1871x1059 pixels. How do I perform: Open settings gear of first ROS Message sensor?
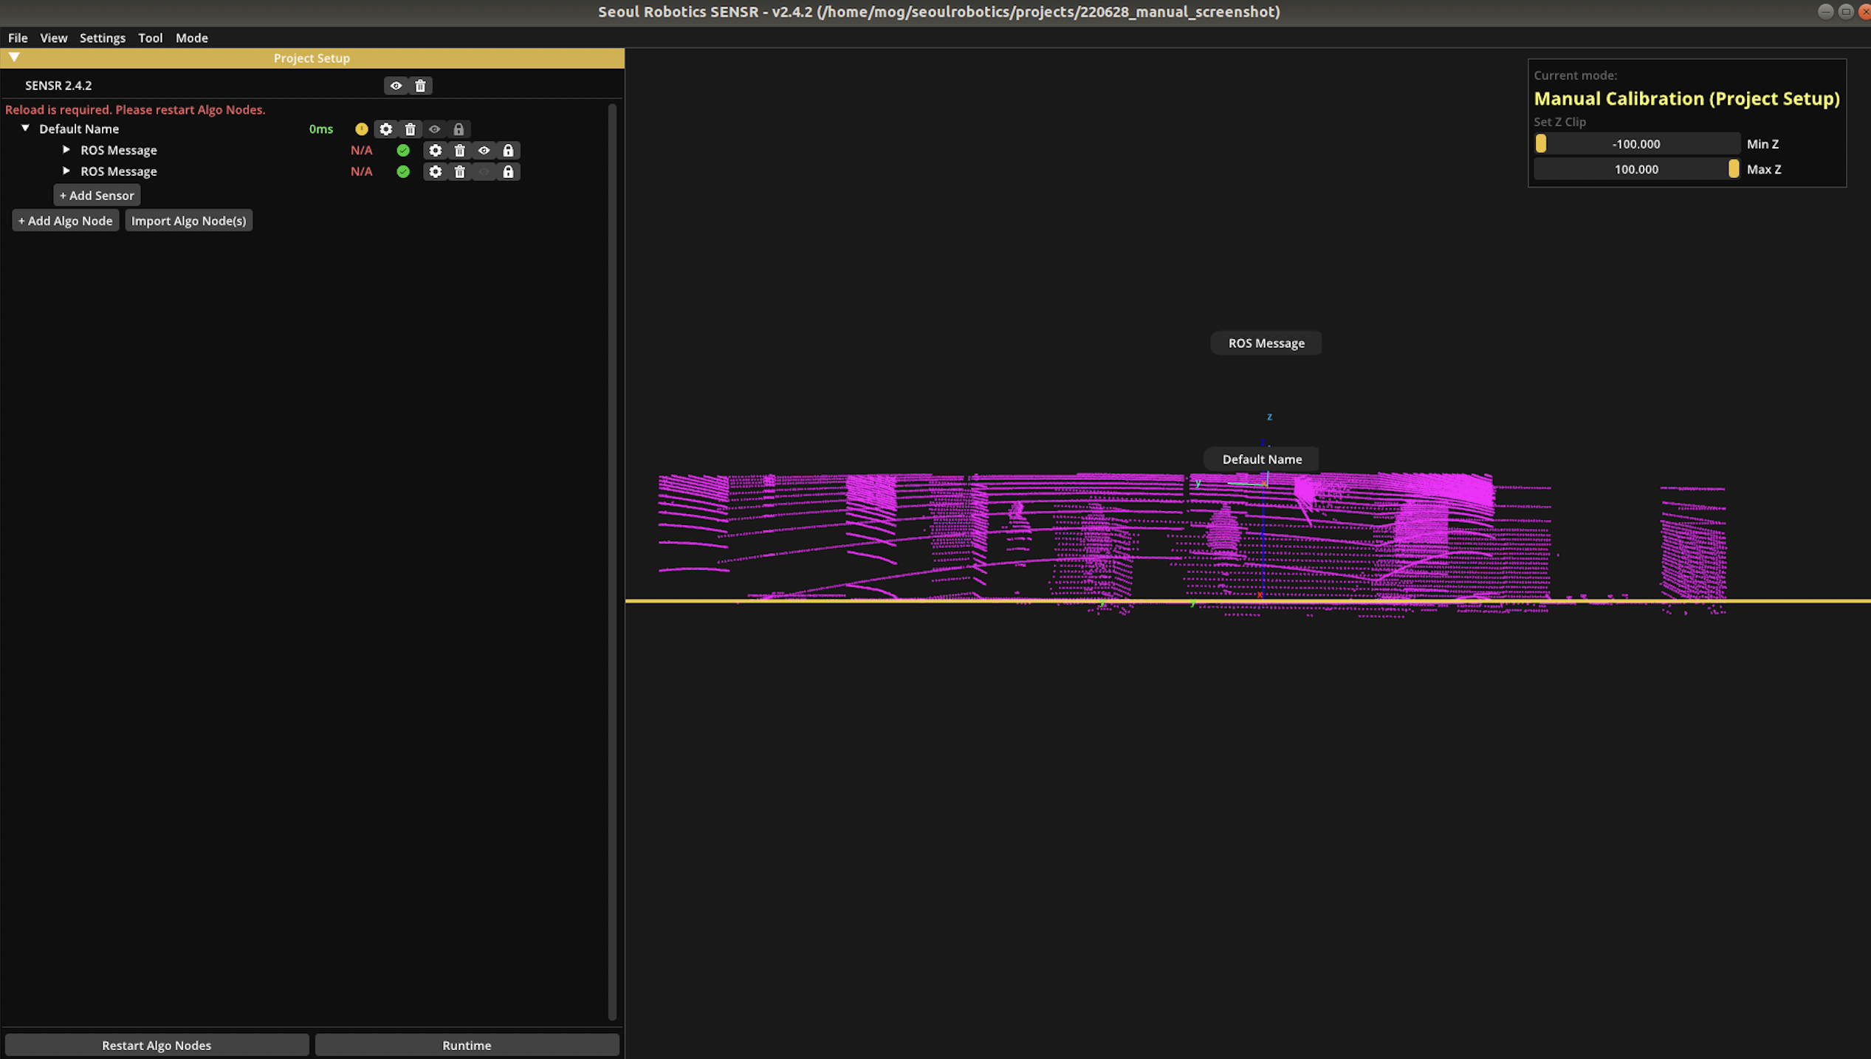coord(436,151)
